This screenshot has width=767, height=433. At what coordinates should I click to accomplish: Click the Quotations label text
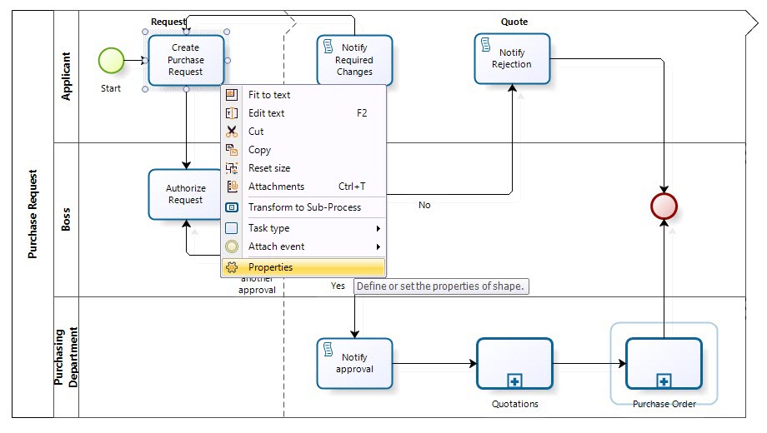point(515,404)
